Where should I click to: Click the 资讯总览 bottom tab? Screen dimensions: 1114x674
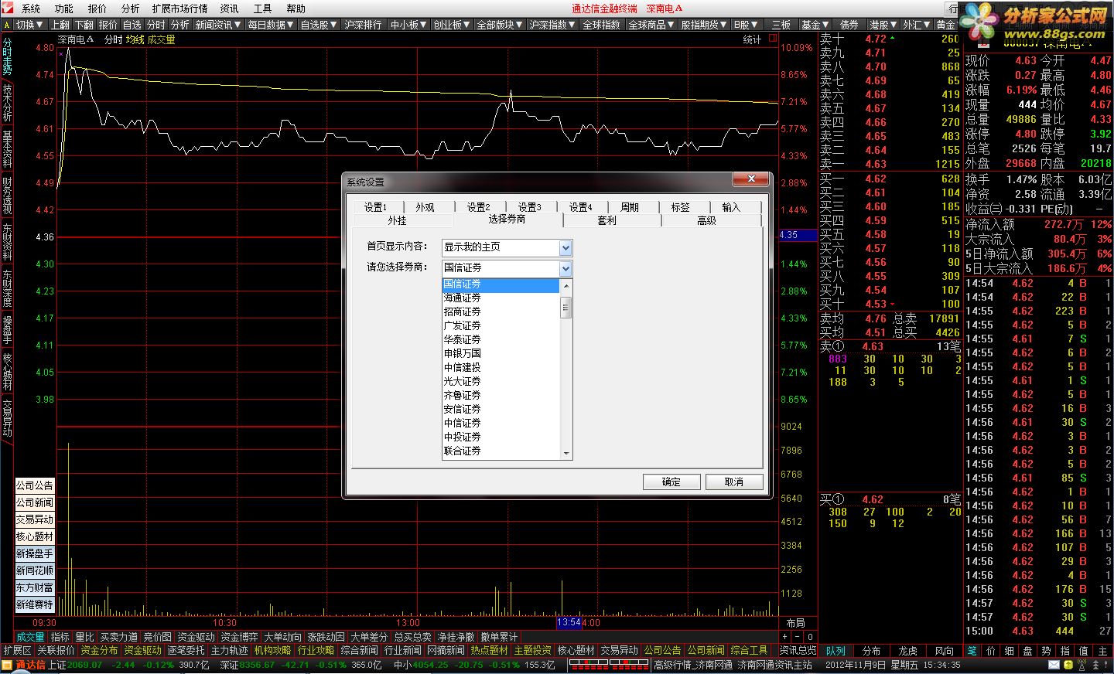pos(798,651)
